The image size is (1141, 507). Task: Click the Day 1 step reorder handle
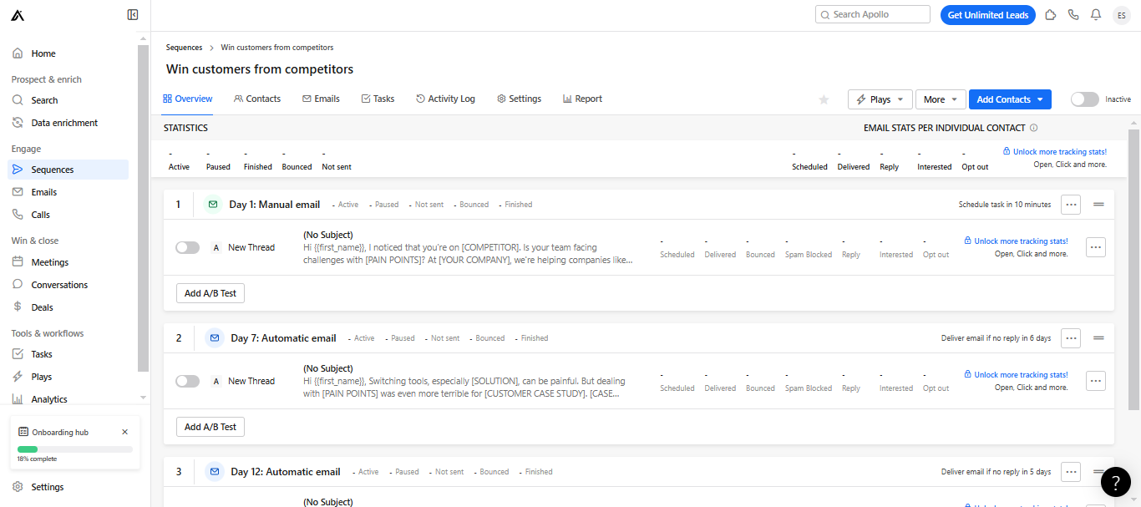(x=1098, y=204)
